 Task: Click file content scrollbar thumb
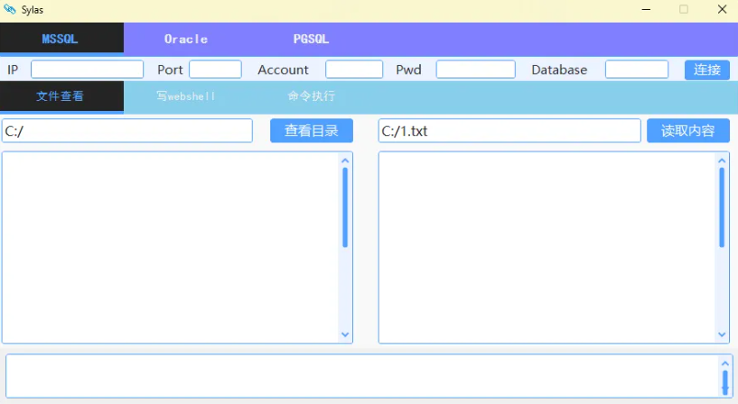(x=722, y=207)
